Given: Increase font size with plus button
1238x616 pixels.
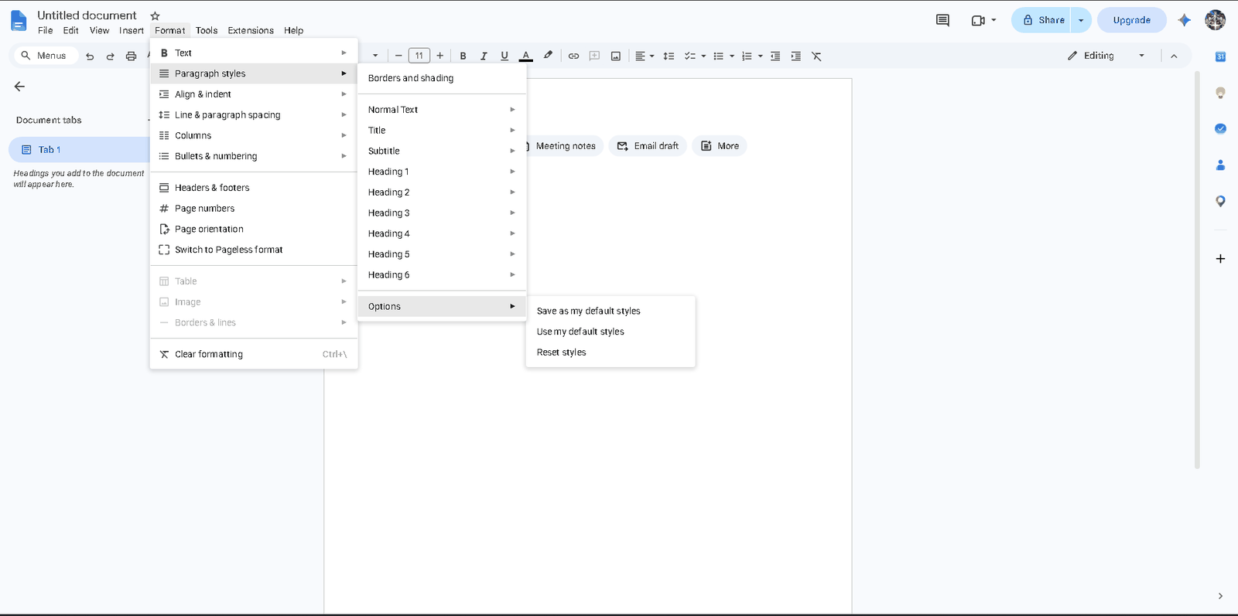Looking at the screenshot, I should tap(439, 56).
